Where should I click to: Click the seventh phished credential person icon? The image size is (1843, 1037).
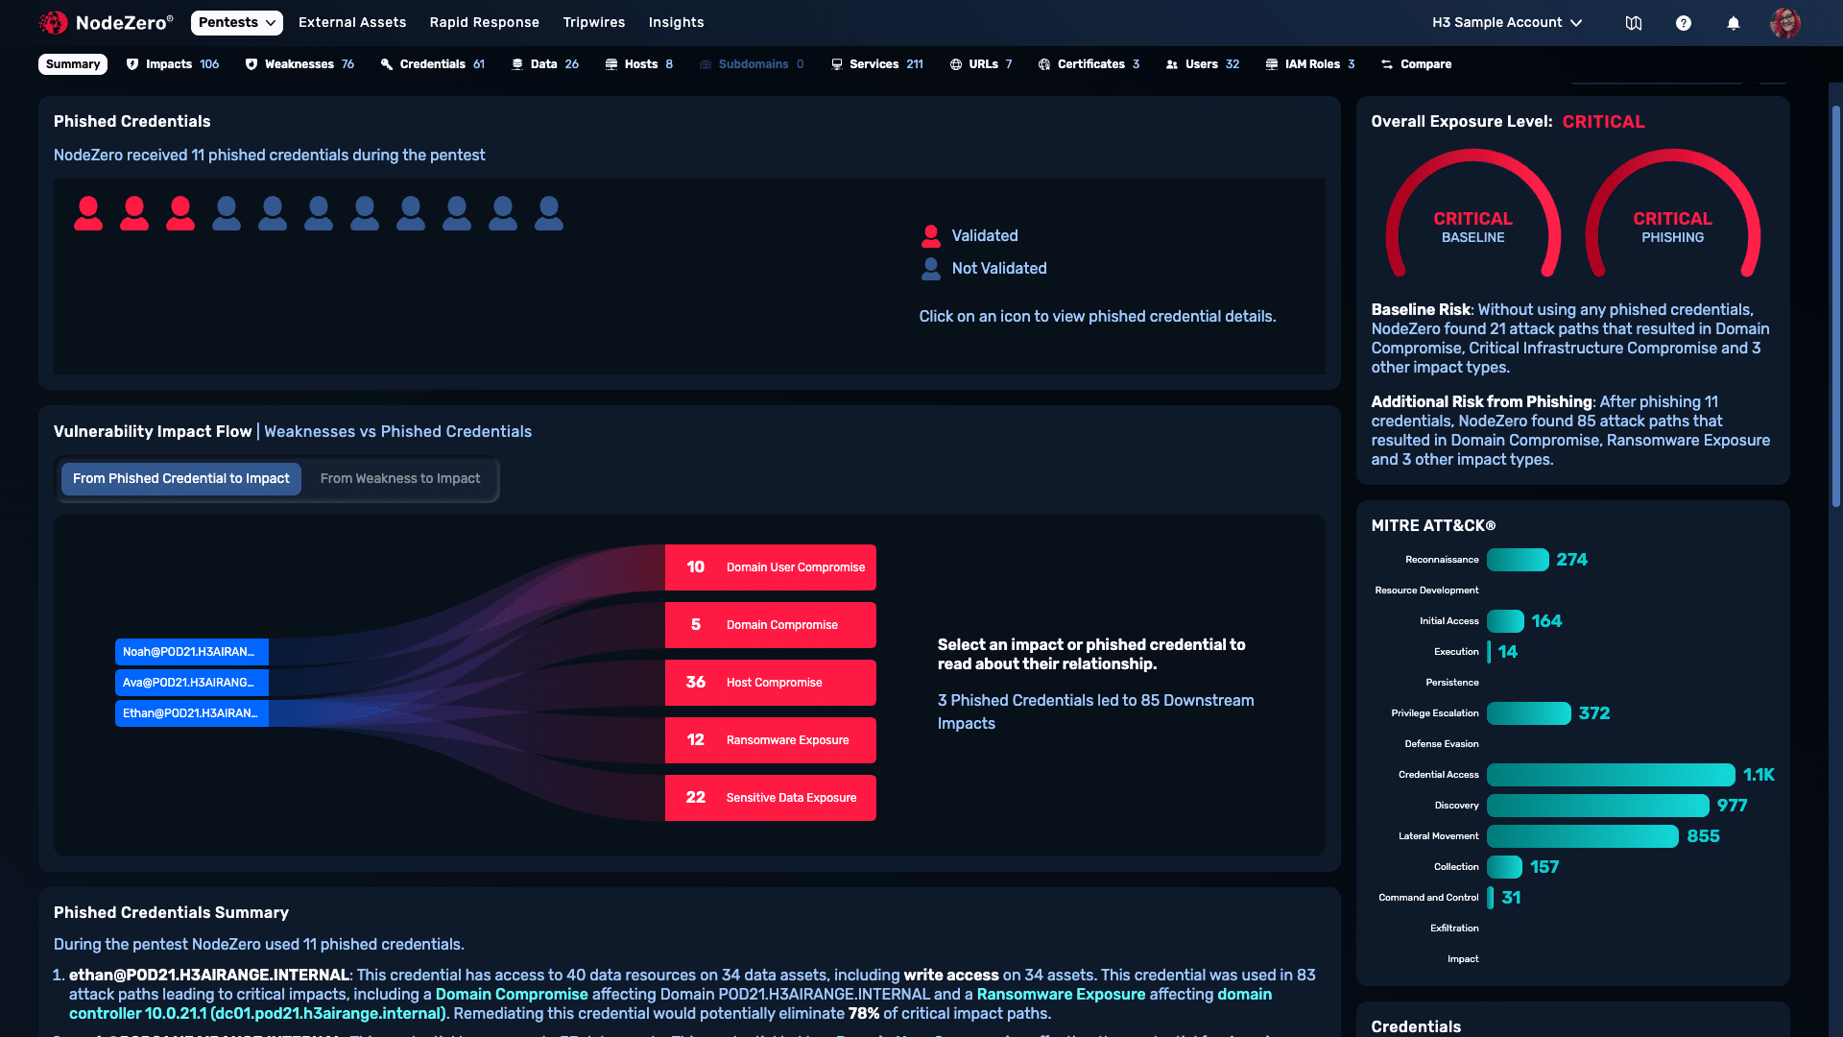(365, 213)
